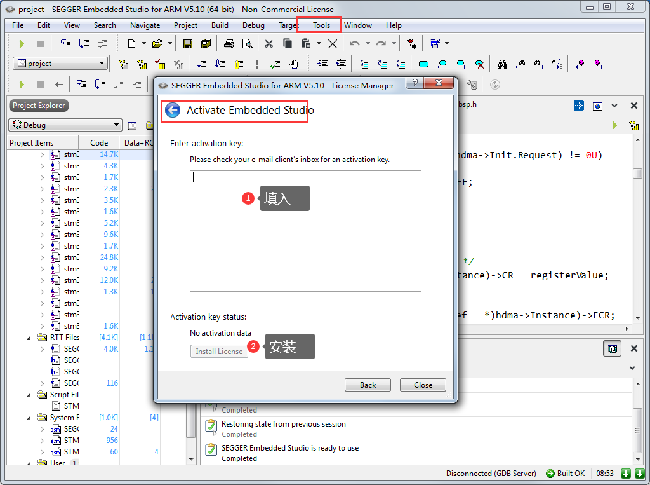Screen dimensions: 650x485
Task: Click the Previous Bookmark icon
Action: point(442,64)
